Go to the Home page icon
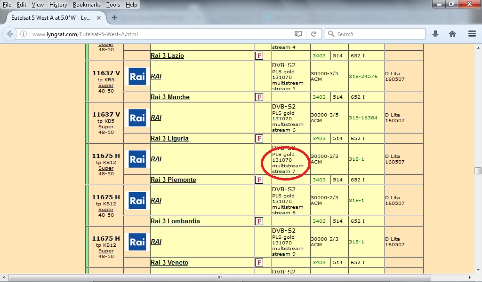 coord(452,34)
